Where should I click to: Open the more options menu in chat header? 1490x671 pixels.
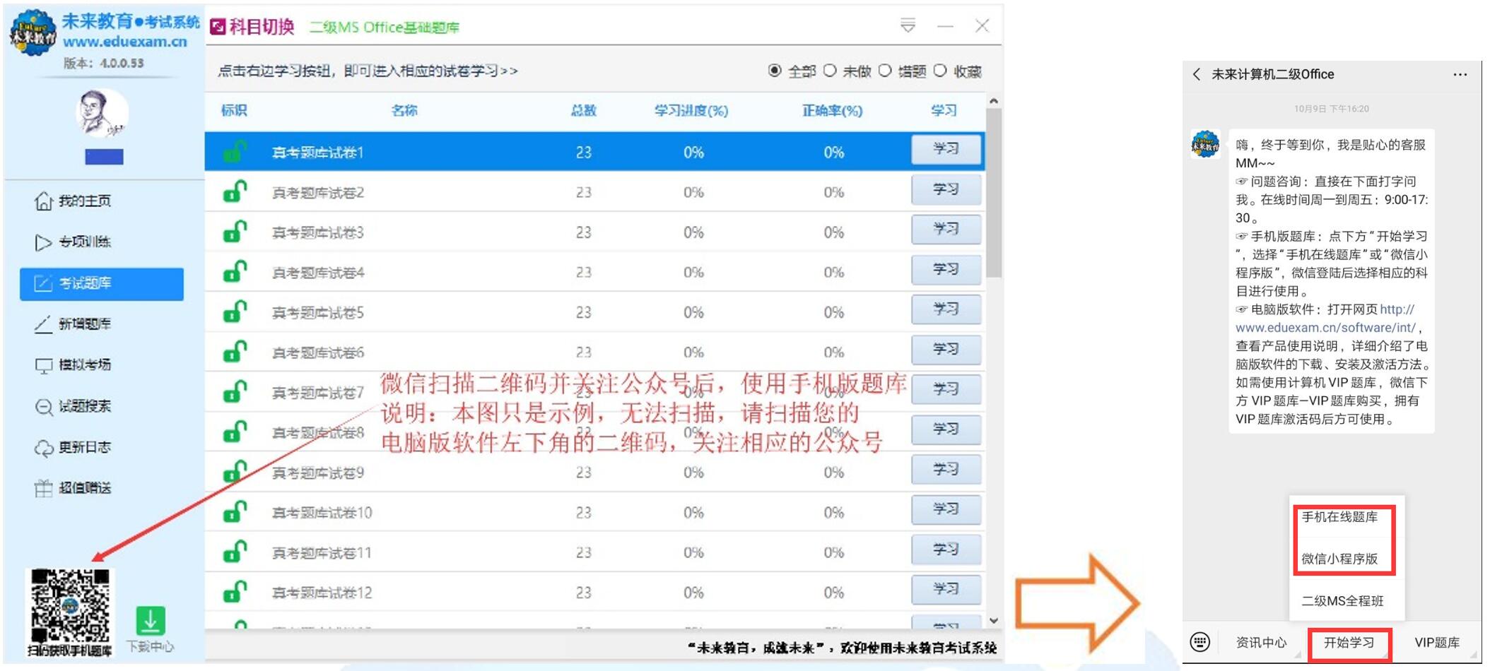(x=1459, y=73)
